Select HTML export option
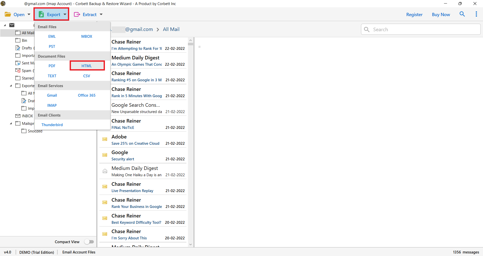The image size is (483, 256). (x=87, y=66)
